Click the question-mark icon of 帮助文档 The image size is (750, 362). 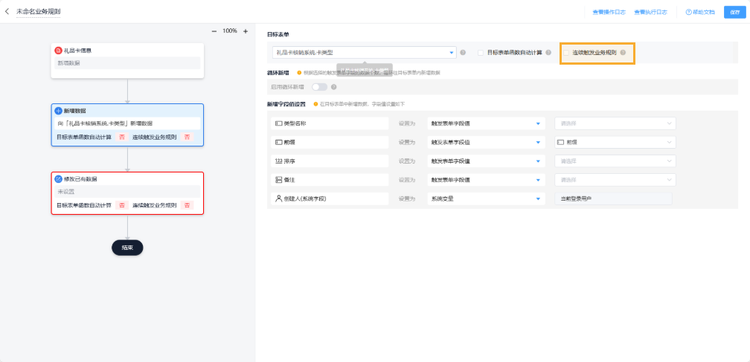pyautogui.click(x=689, y=12)
